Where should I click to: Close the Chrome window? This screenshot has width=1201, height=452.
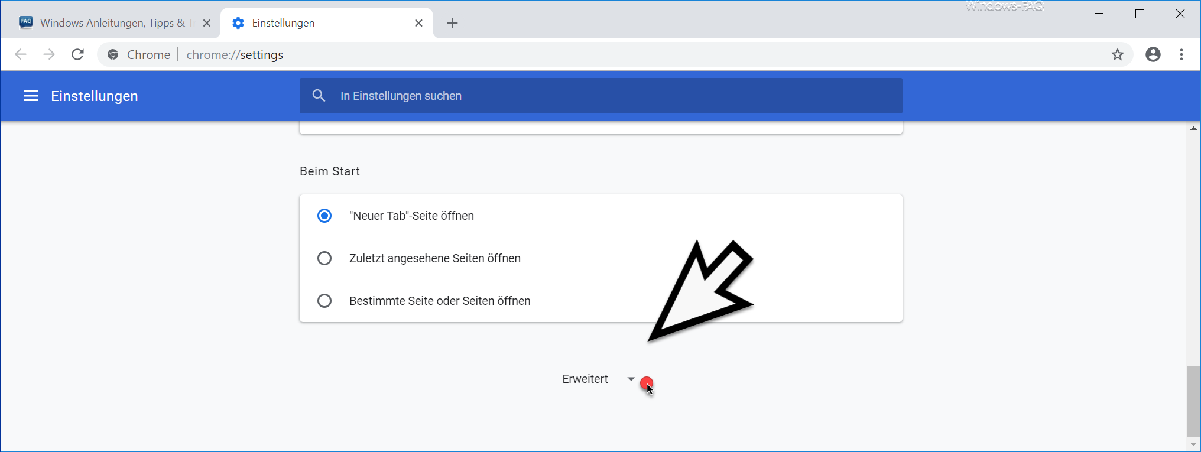coord(1180,14)
